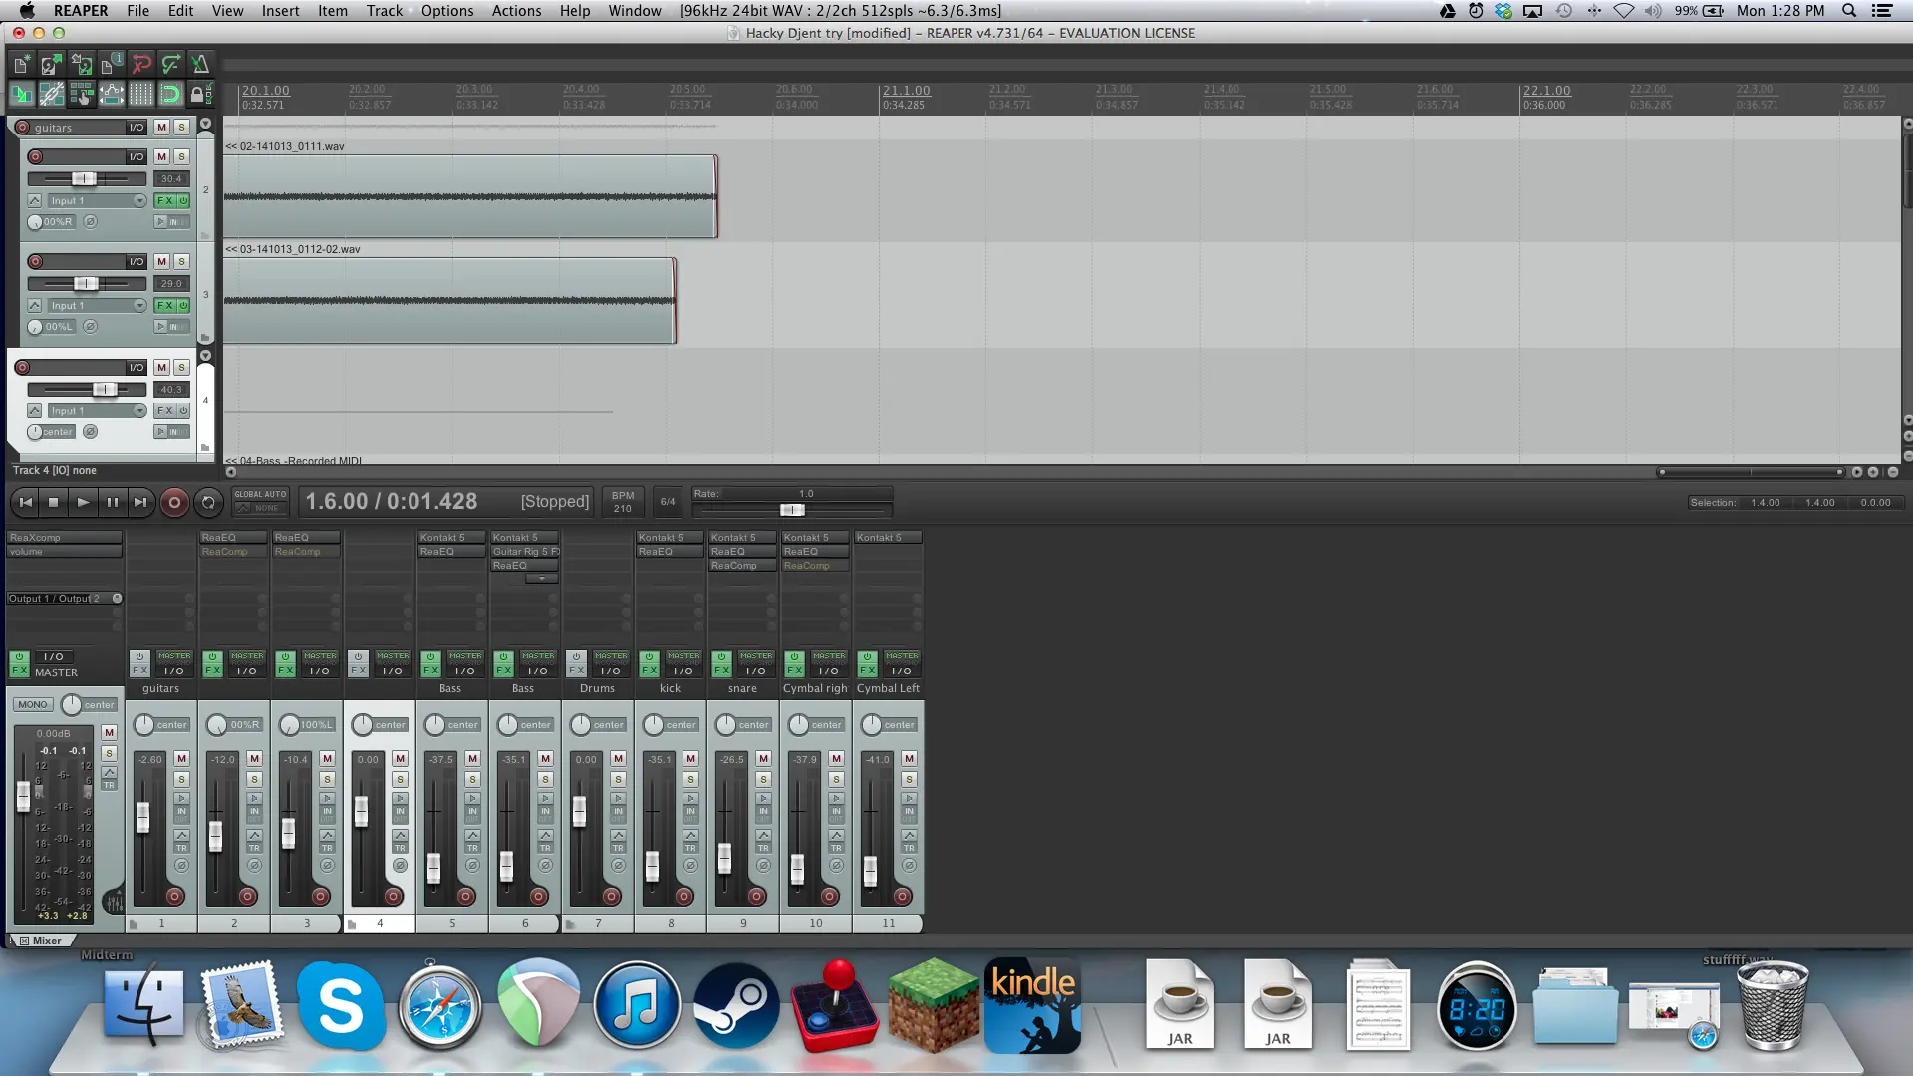Toggle item grouping toolbar icon
The height and width of the screenshot is (1076, 1913).
[51, 95]
